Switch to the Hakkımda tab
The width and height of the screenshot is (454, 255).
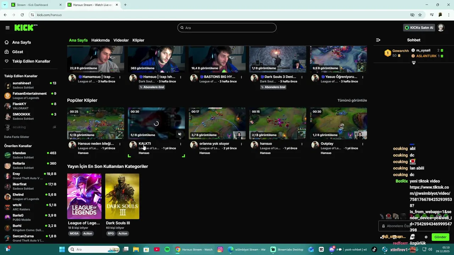pos(100,40)
